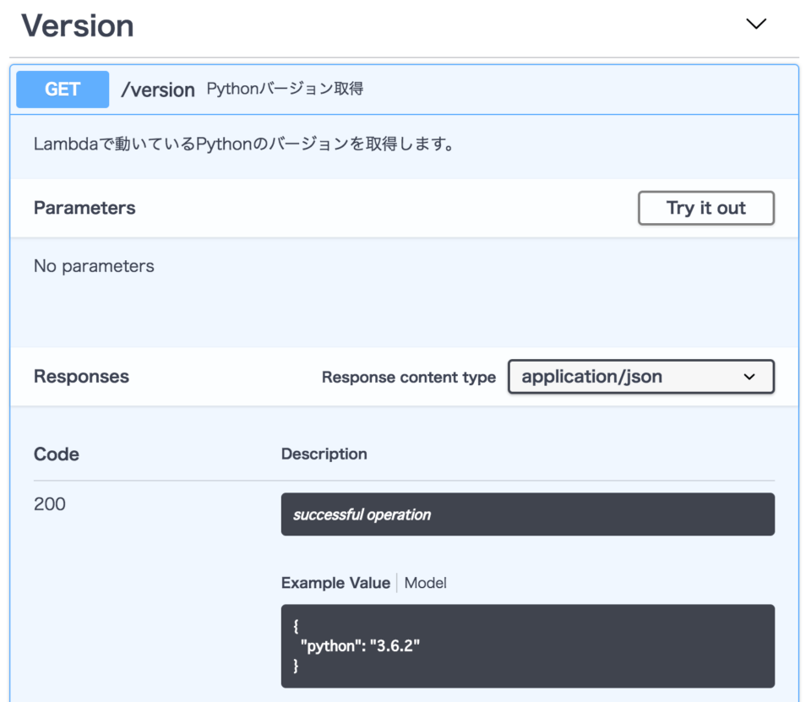
Task: Click the Responses section heading
Action: (80, 377)
